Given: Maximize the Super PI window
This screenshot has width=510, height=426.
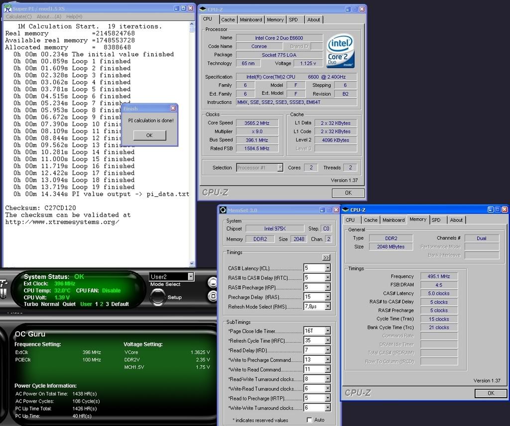Looking at the screenshot, I should tap(183, 8).
